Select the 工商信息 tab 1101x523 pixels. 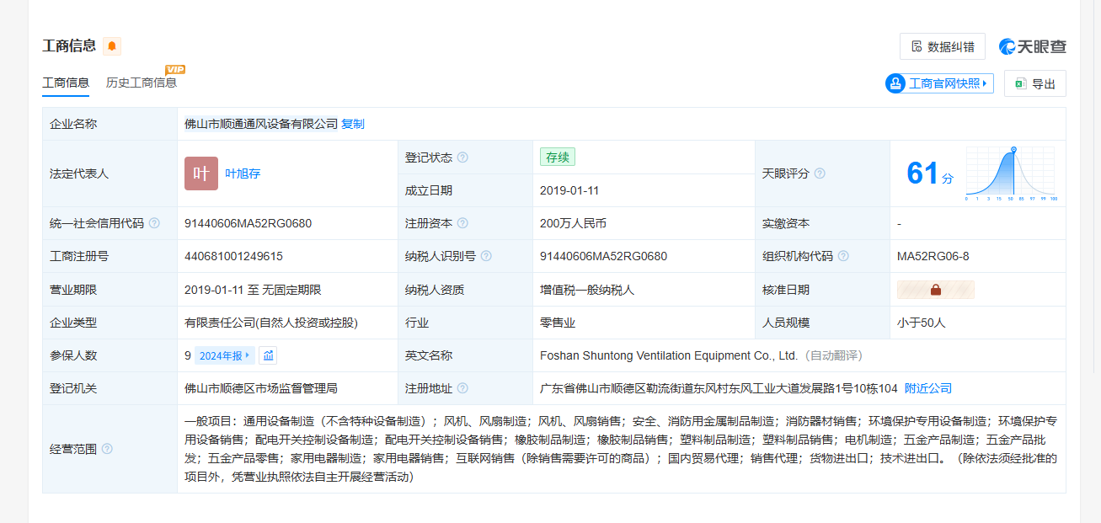click(x=66, y=83)
